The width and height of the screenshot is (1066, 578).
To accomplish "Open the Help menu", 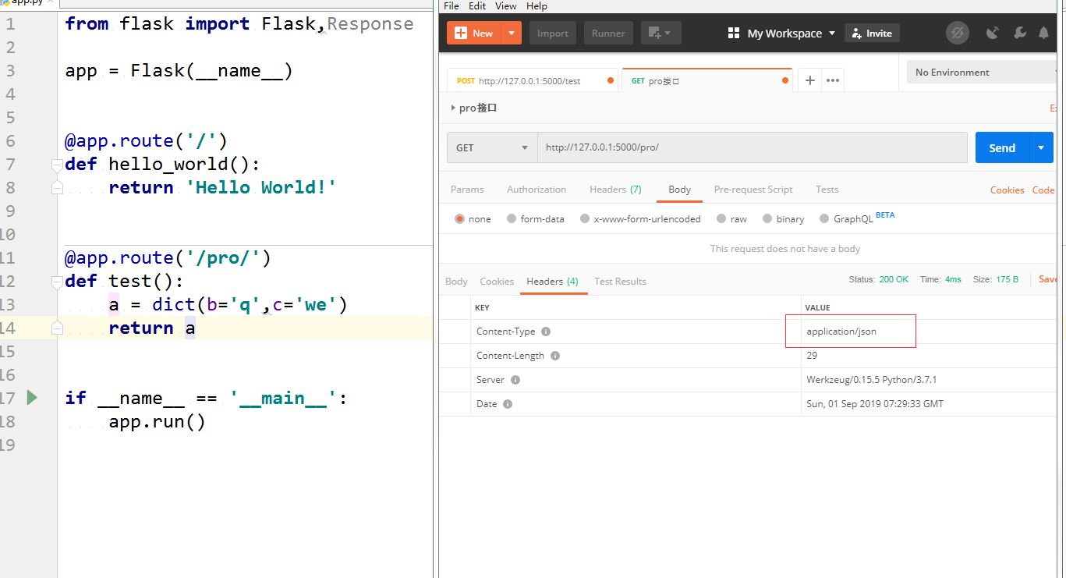I will (537, 5).
